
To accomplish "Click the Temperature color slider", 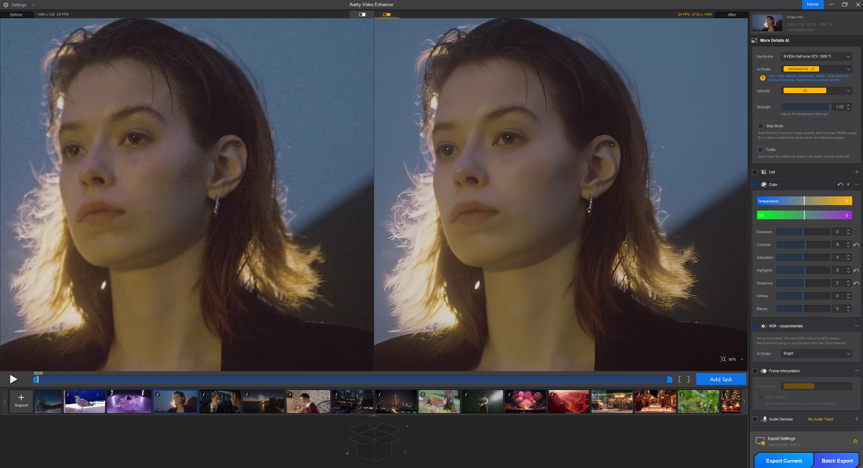I will [x=804, y=201].
